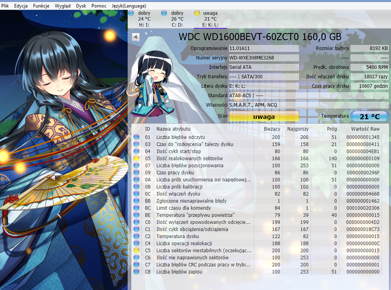The image size is (391, 290).
Task: Click the yellow 'uwaga' health status button
Action: click(x=264, y=116)
